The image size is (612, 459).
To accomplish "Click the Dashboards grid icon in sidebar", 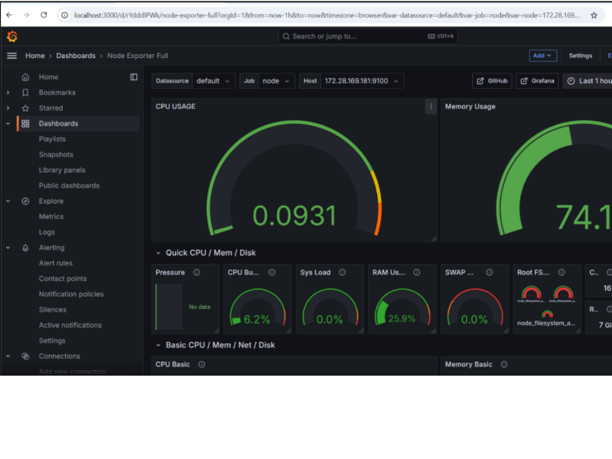I will click(25, 124).
